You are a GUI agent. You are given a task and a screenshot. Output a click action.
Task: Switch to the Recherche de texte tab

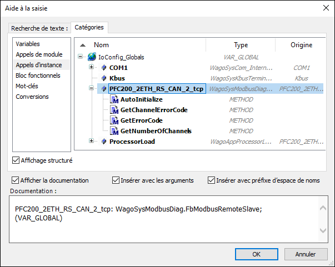[39, 28]
